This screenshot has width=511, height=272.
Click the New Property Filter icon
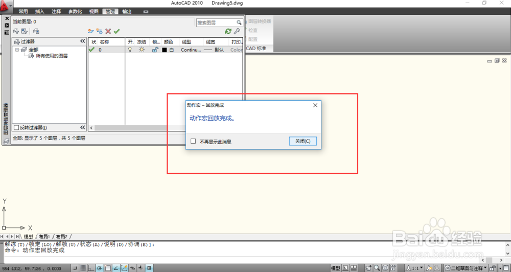click(x=16, y=31)
